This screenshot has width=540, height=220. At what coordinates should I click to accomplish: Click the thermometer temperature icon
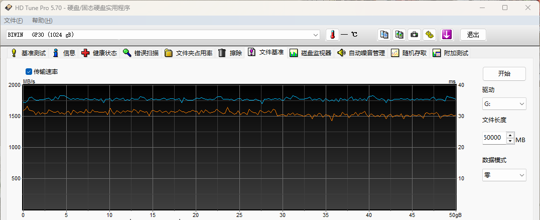(x=332, y=35)
